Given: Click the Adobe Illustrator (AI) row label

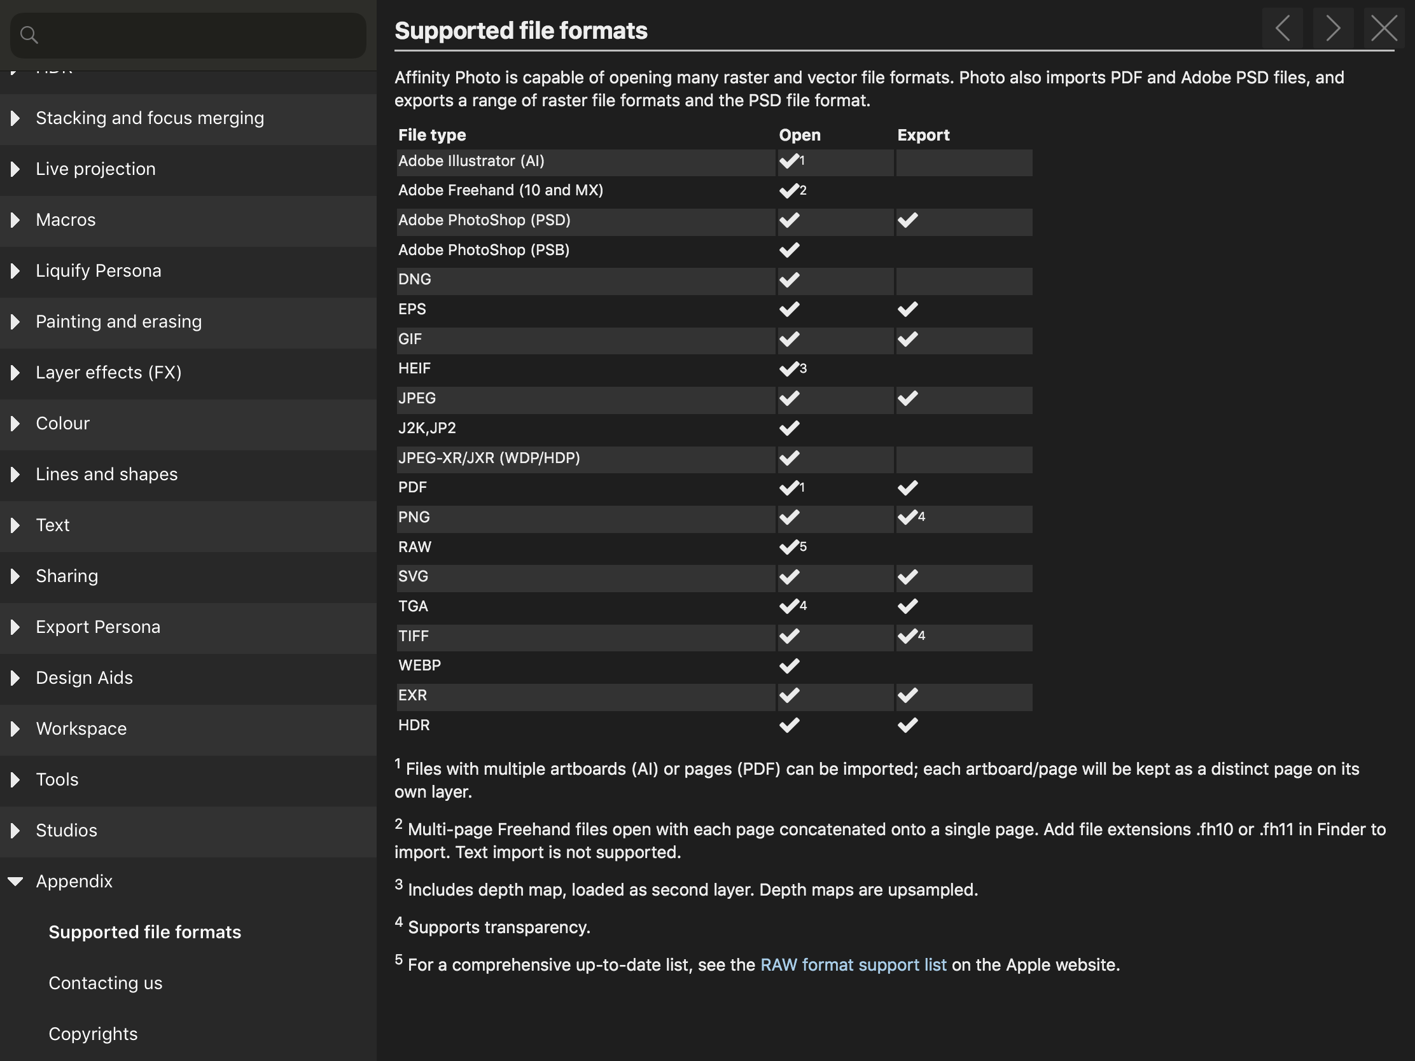Looking at the screenshot, I should pyautogui.click(x=471, y=161).
